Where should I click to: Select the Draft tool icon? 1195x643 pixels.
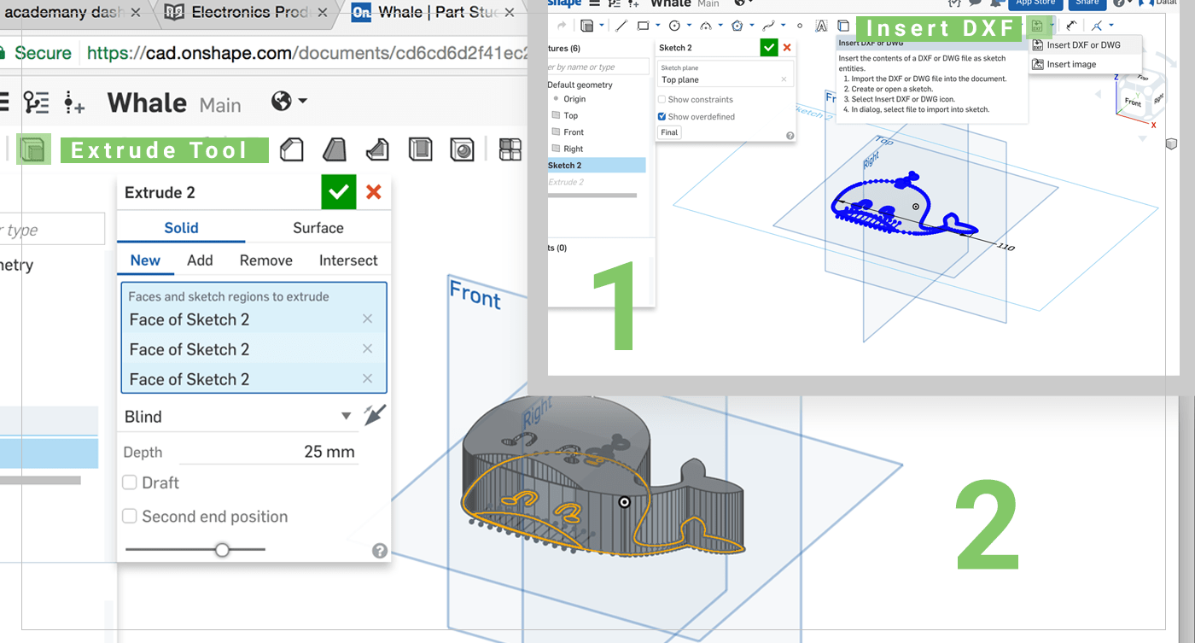[335, 149]
